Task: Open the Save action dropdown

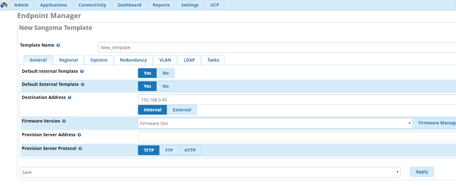Action: coord(210,172)
